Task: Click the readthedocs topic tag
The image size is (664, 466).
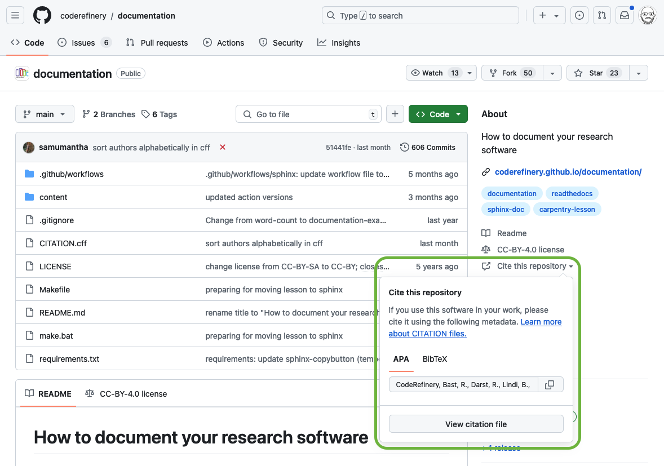Action: click(572, 193)
